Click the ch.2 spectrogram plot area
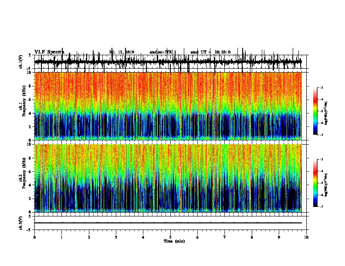 [x=168, y=178]
